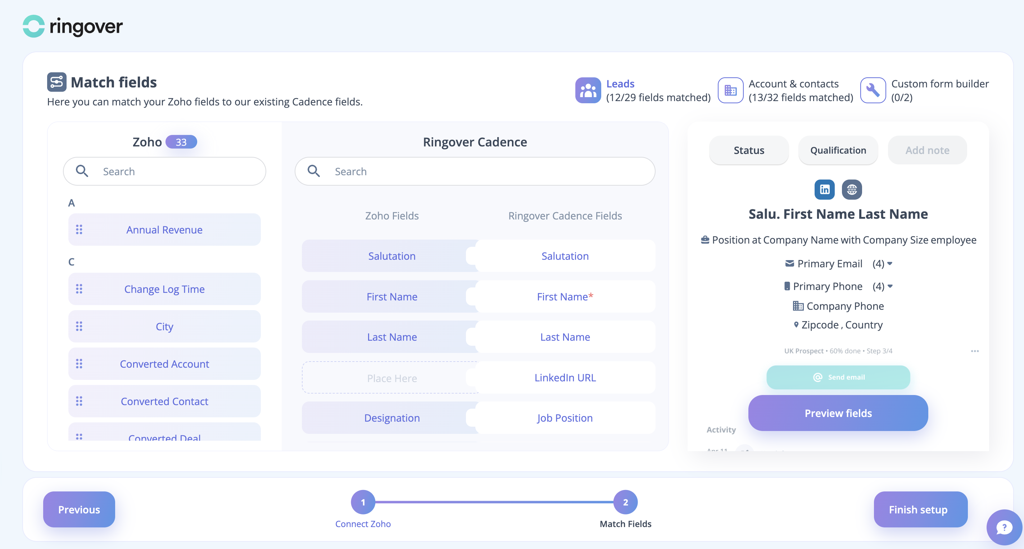Expand the Primary Email dropdown arrow
Image resolution: width=1024 pixels, height=549 pixels.
click(x=890, y=263)
